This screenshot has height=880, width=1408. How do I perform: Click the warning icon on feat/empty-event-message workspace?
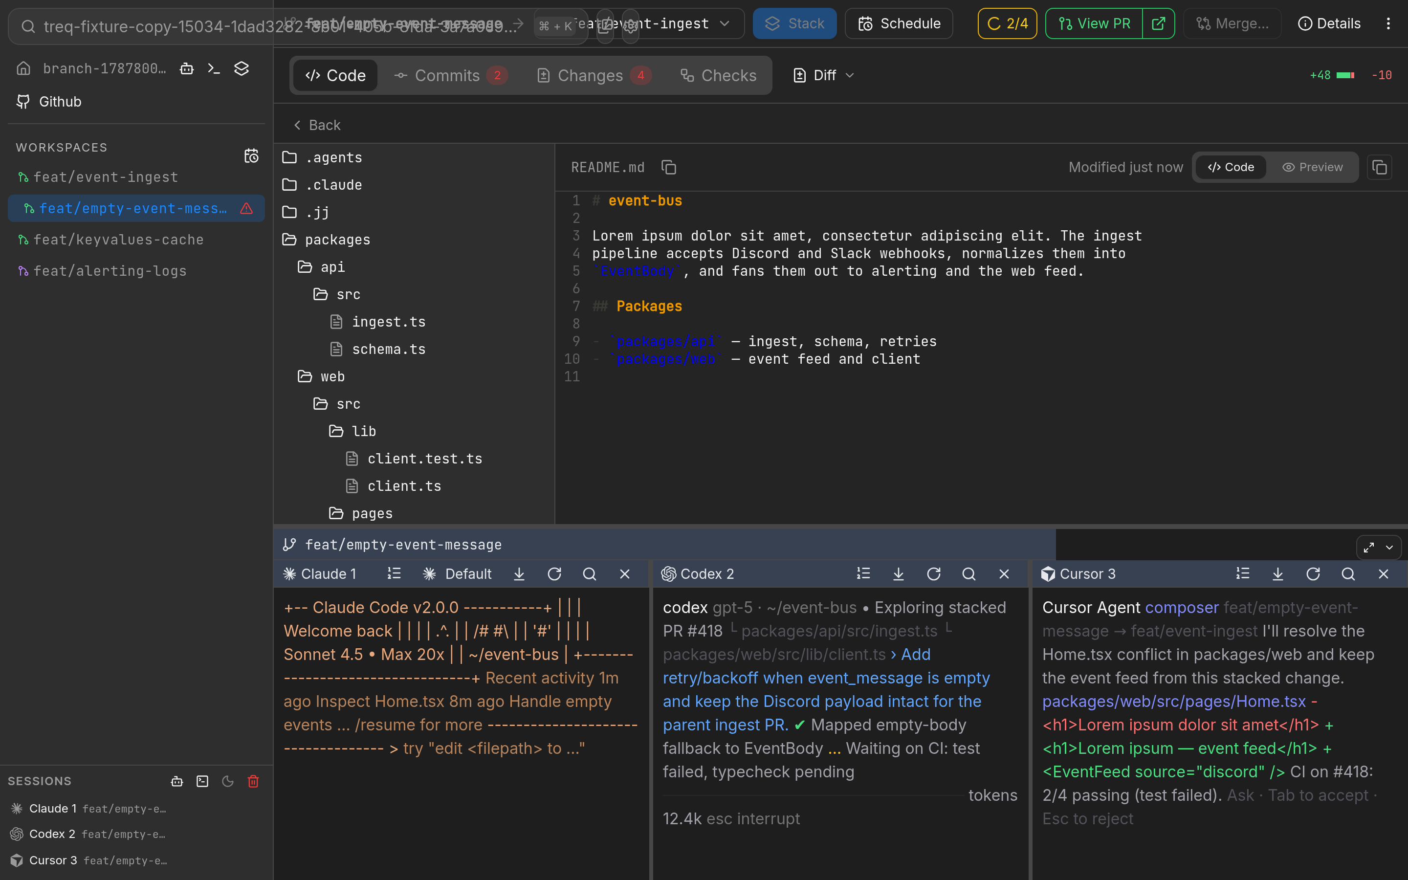tap(246, 208)
